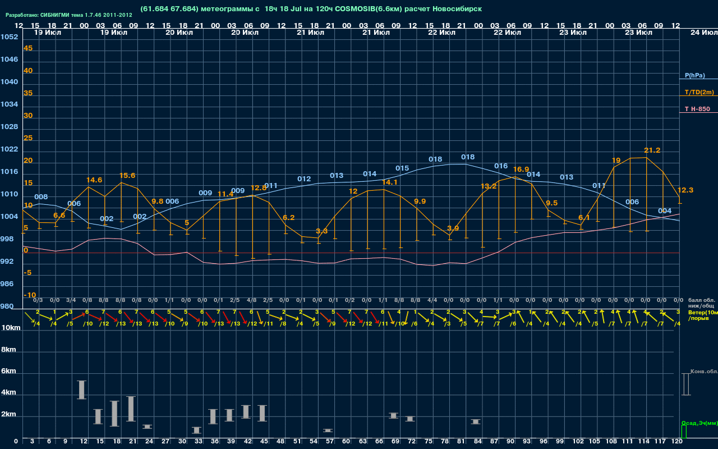Click the 6km height label
This screenshot has height=449, width=718.
10,372
